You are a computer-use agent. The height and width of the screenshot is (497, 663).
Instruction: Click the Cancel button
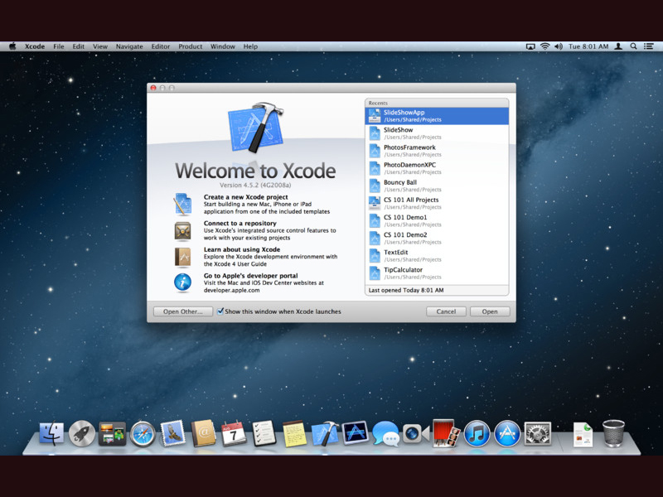coord(446,311)
